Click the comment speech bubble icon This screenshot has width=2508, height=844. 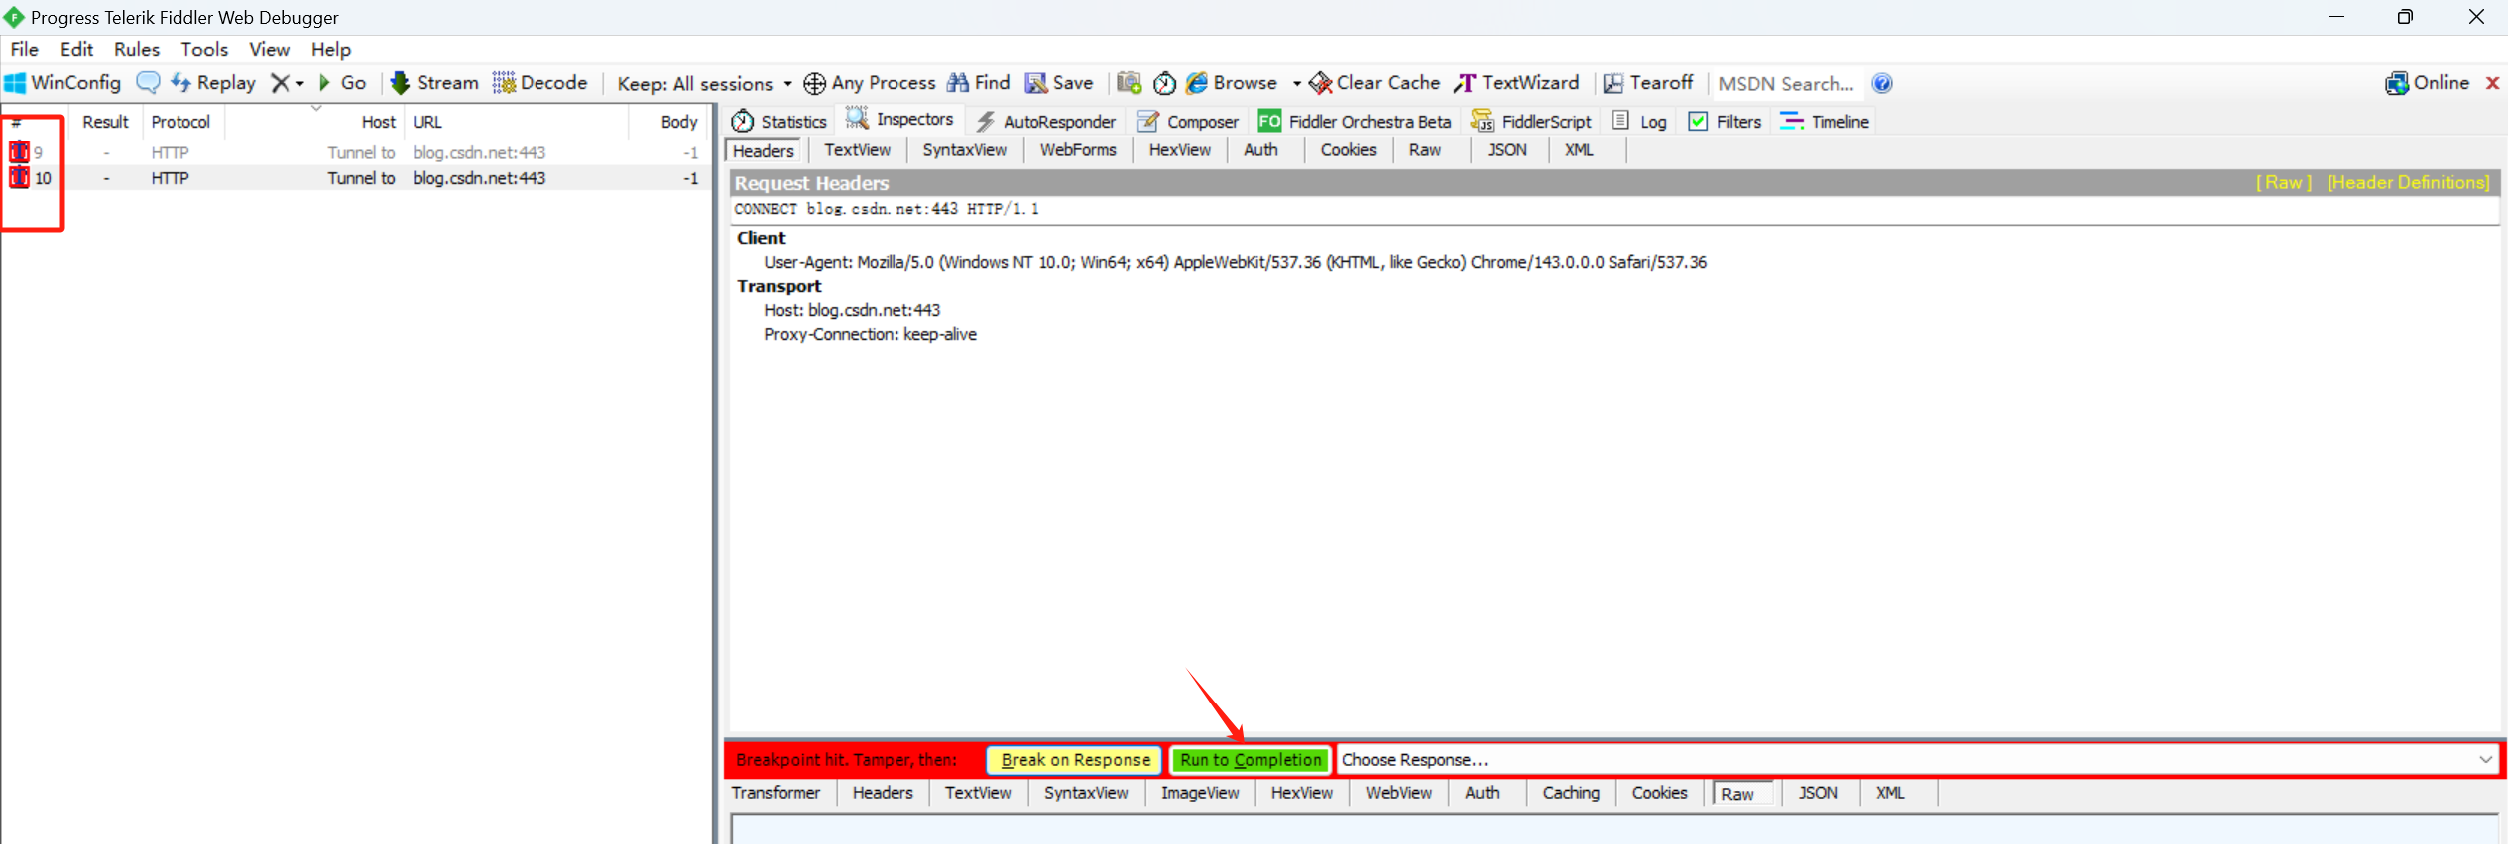coord(148,83)
